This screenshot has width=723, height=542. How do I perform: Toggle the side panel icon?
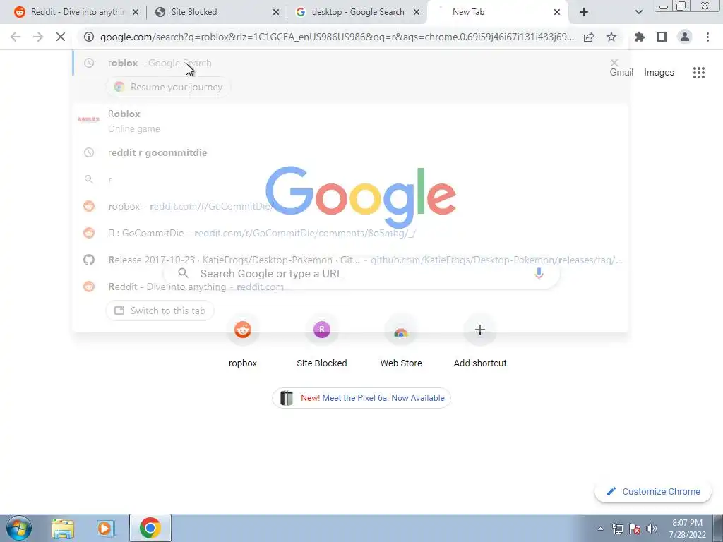pos(662,37)
